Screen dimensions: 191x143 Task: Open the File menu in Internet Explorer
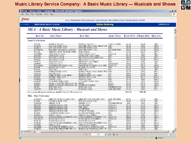(23, 14)
